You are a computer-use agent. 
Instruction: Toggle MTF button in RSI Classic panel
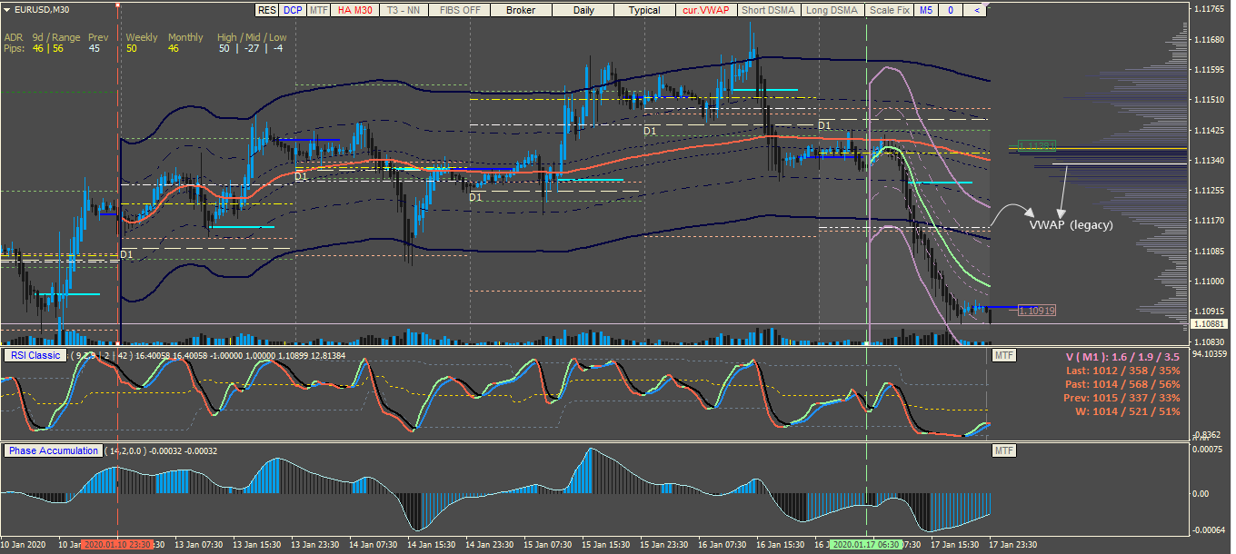click(x=1003, y=355)
